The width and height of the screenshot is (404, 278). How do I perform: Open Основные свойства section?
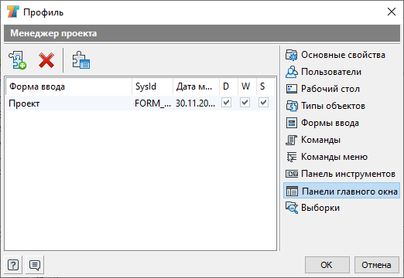point(335,55)
